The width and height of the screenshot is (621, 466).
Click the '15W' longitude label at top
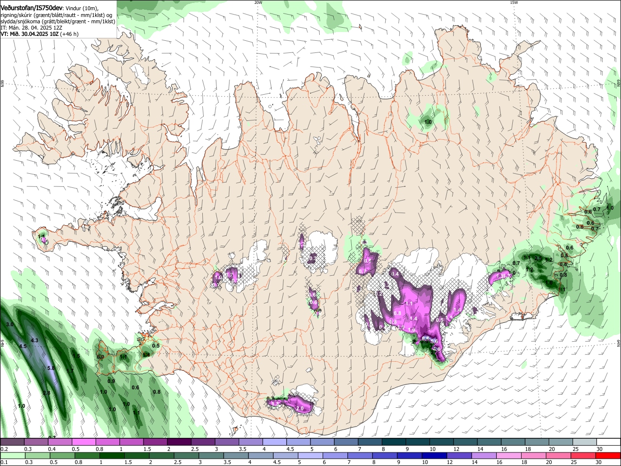(514, 2)
